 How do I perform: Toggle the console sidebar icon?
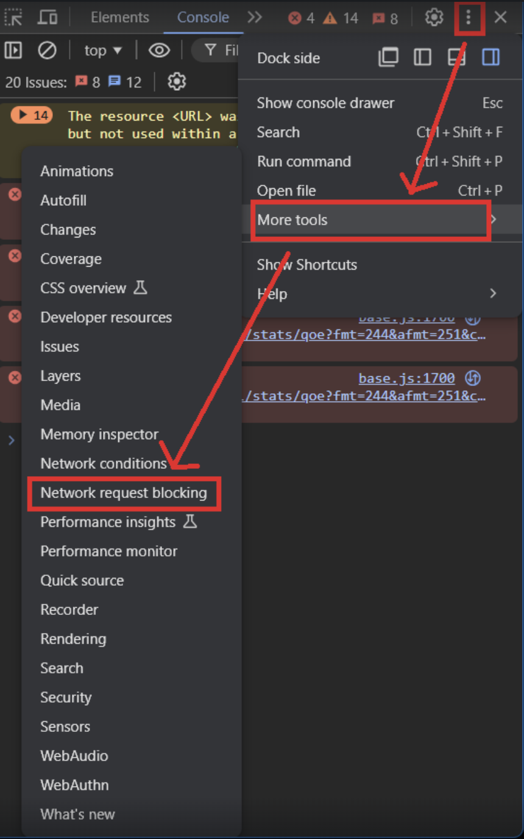click(x=13, y=50)
